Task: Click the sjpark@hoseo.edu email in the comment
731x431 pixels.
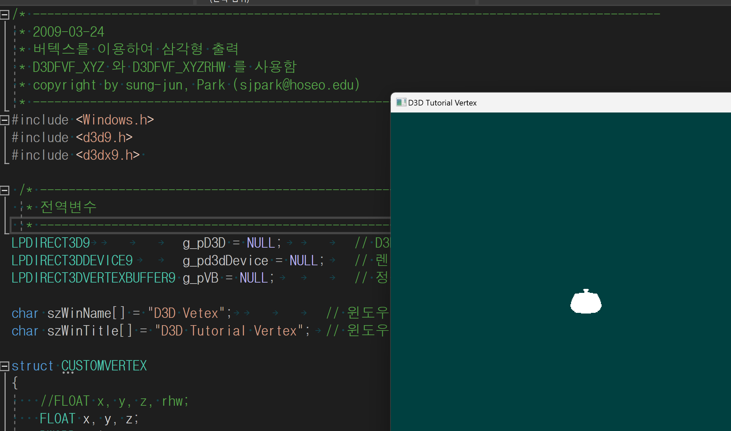Action: 296,85
